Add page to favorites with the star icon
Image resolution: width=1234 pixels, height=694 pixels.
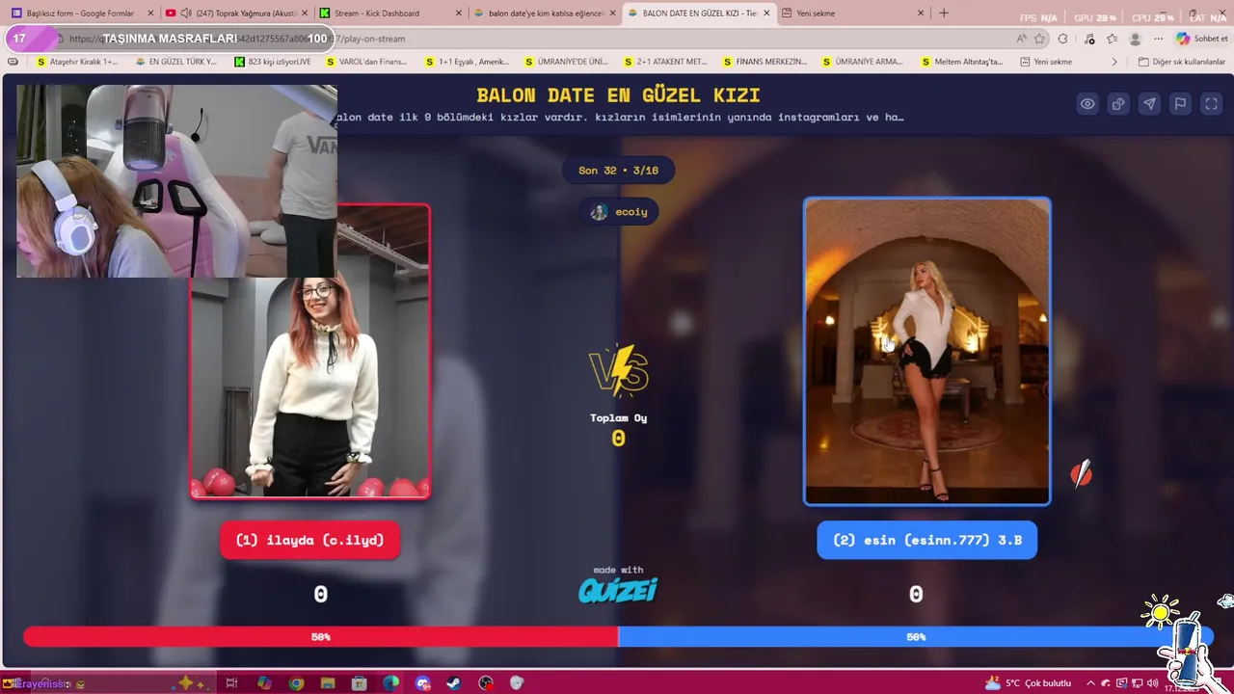pos(1039,39)
